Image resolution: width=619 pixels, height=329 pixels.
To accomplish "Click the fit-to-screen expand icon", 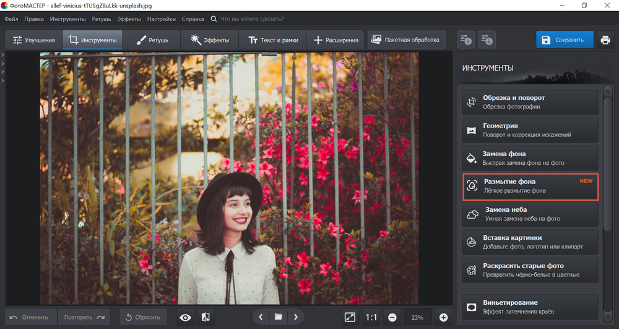I will pos(350,317).
